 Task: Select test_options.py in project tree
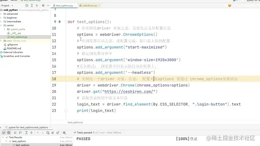[19, 37]
